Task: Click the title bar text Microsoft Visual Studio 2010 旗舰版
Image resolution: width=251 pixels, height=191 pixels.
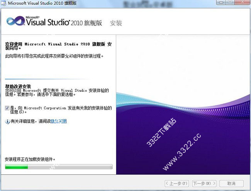Action: click(x=42, y=3)
